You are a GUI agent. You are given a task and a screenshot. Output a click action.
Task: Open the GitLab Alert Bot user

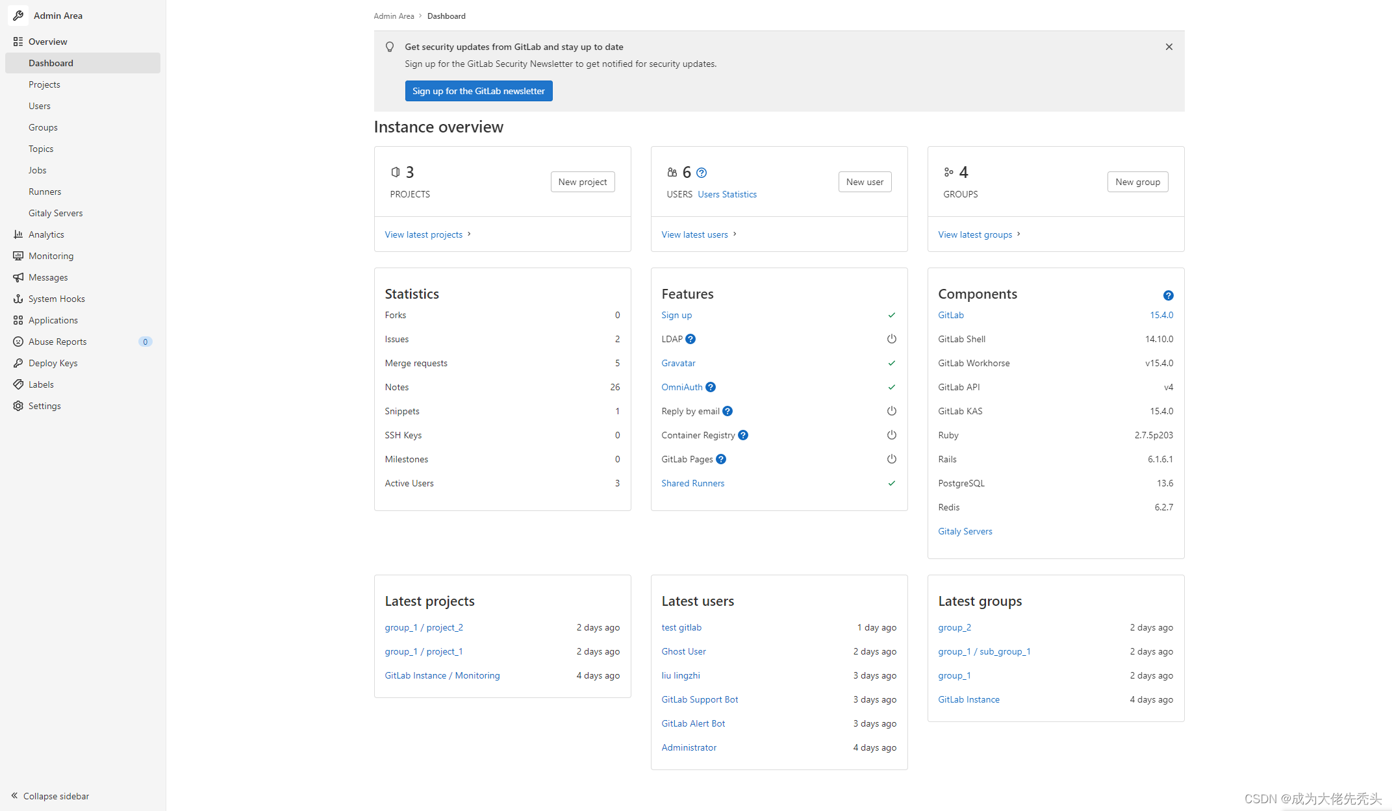coord(693,723)
